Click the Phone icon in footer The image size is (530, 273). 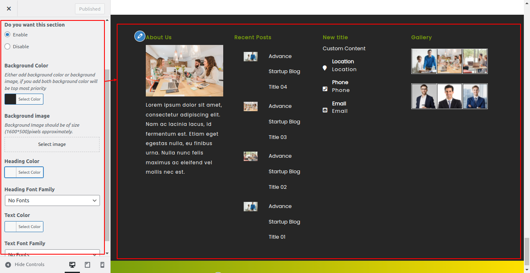click(x=325, y=89)
